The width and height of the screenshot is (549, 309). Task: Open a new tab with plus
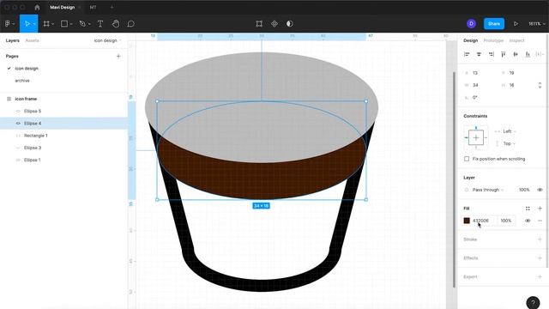point(112,8)
